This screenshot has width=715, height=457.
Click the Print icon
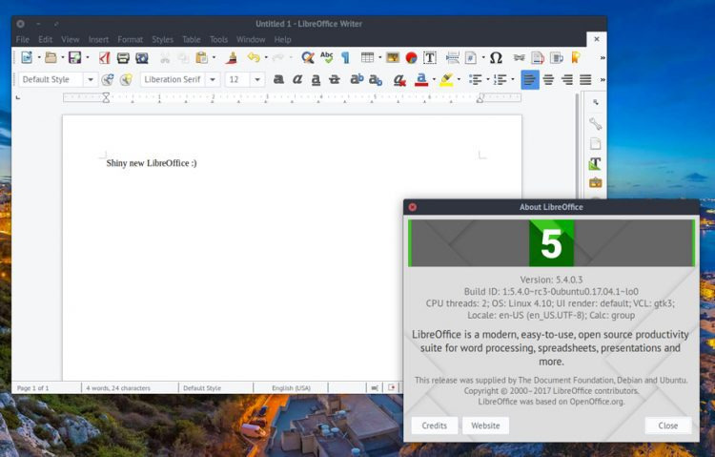(123, 57)
